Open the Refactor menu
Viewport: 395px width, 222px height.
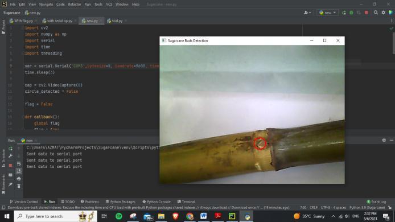(75, 5)
